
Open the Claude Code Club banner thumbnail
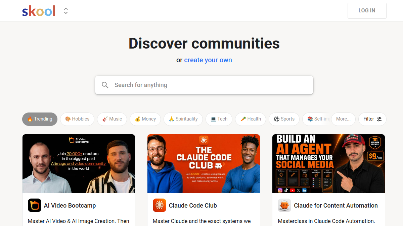click(x=204, y=164)
